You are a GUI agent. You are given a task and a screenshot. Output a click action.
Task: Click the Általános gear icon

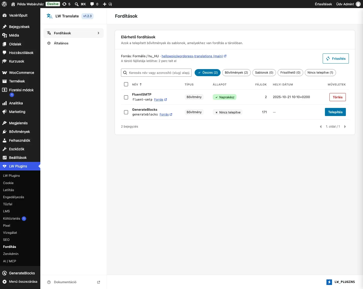click(x=49, y=43)
